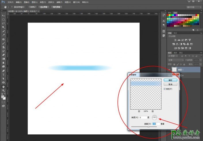Select the Zoom tool in toolbox
This screenshot has width=203, height=141.
pos(3,91)
